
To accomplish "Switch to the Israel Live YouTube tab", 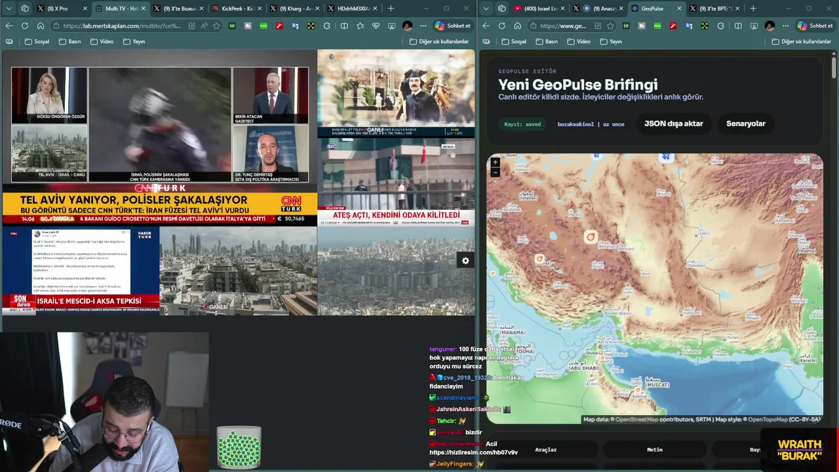I will tap(541, 9).
